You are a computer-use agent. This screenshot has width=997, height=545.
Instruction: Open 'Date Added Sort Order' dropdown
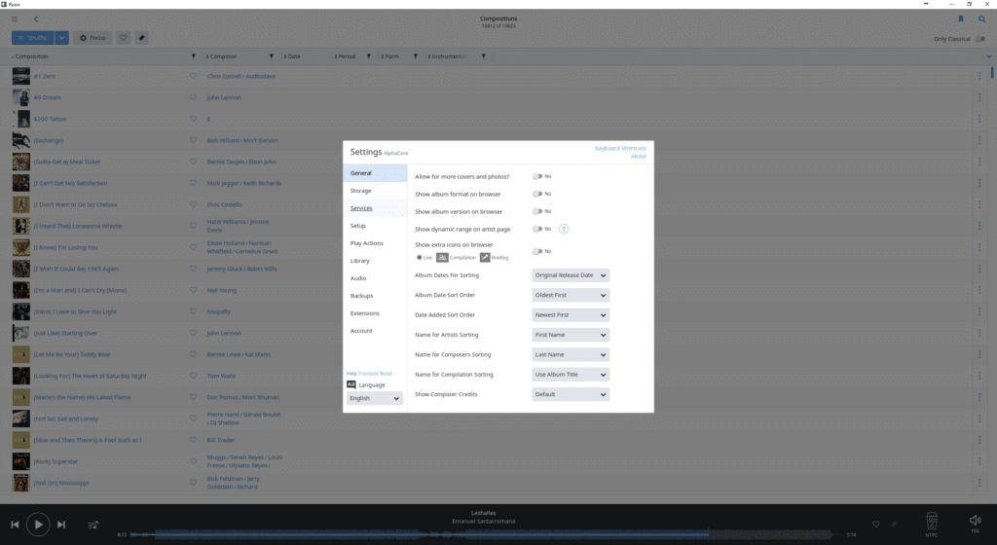[x=571, y=314]
